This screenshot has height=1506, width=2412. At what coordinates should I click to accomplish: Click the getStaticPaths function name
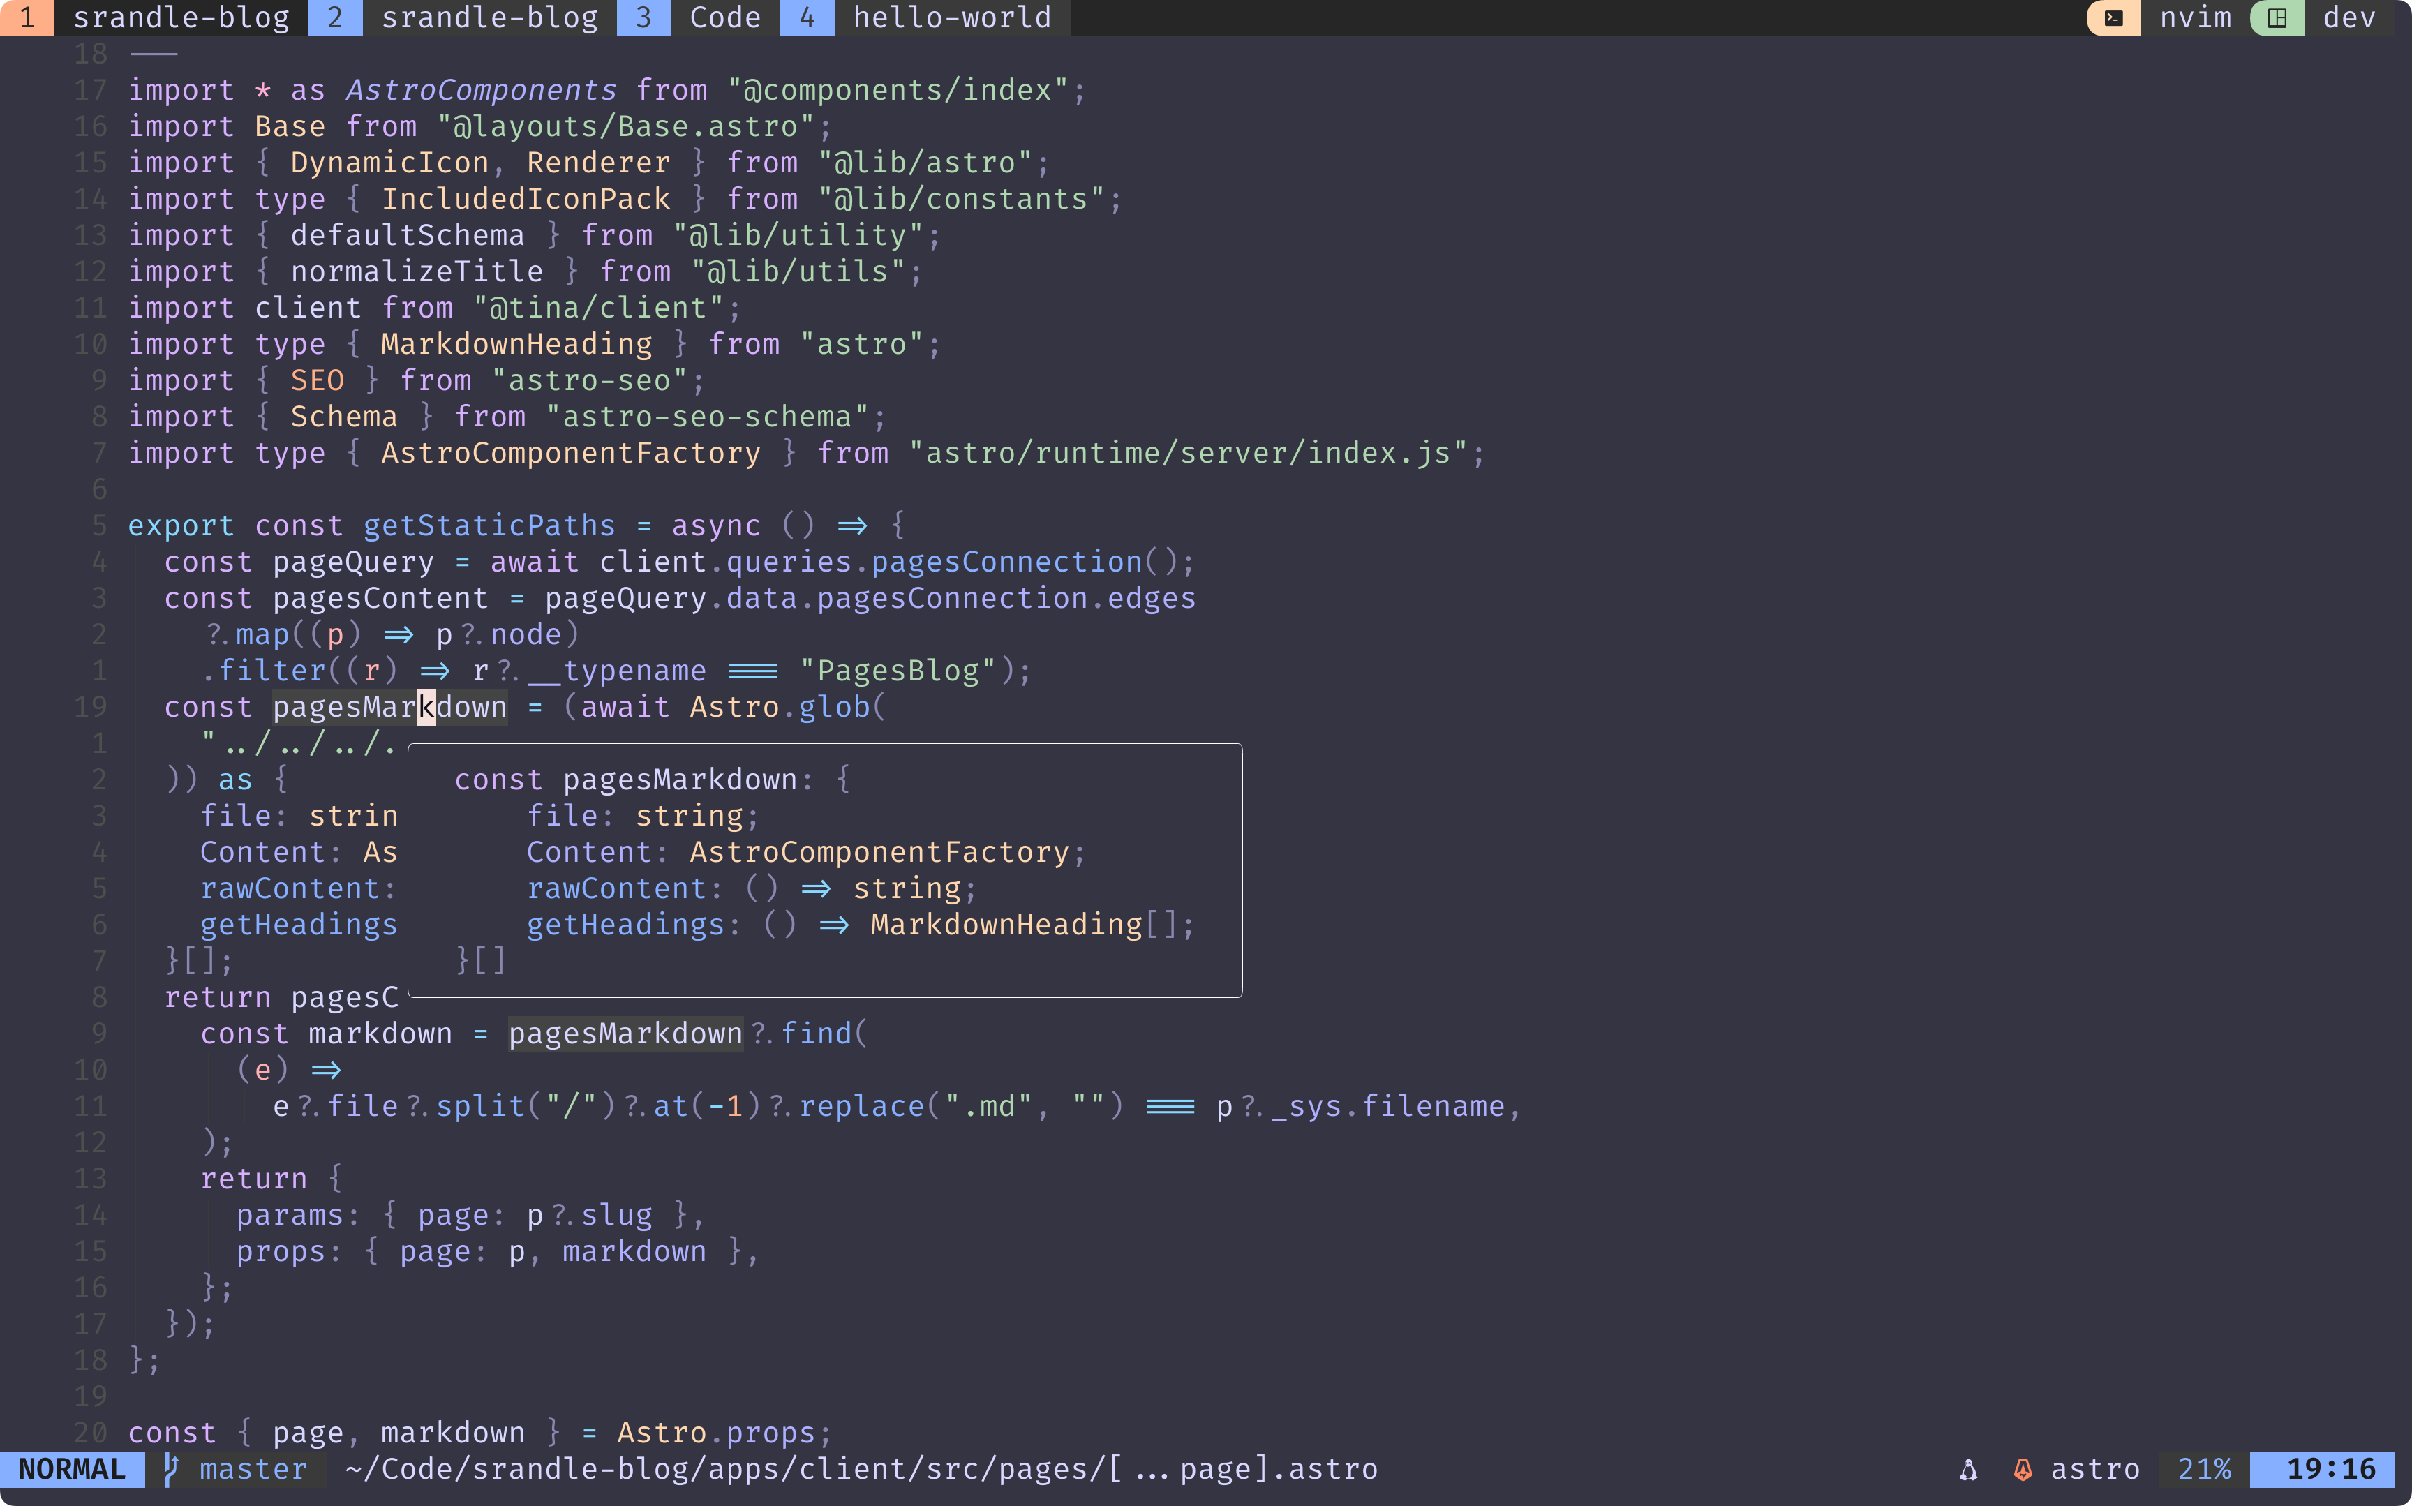[x=489, y=525]
